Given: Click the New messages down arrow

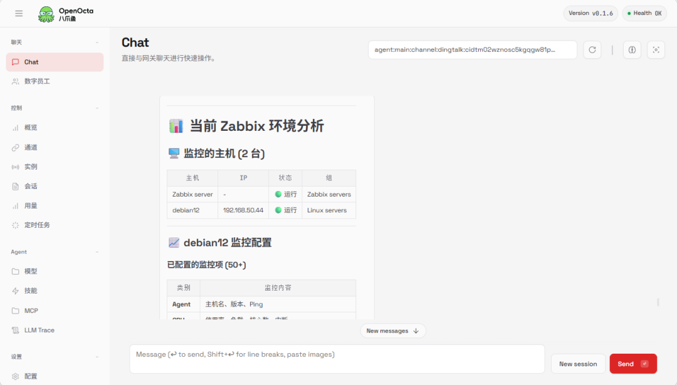Looking at the screenshot, I should coord(416,331).
